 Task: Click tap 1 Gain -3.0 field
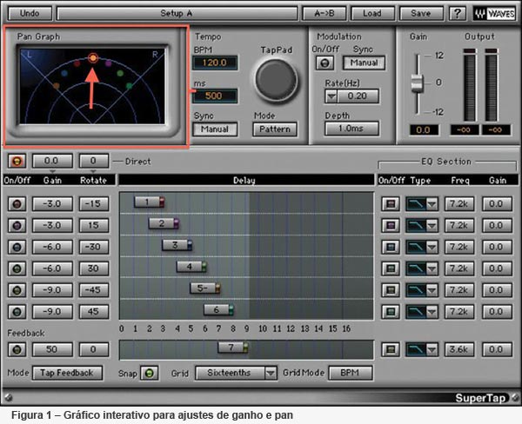[52, 204]
